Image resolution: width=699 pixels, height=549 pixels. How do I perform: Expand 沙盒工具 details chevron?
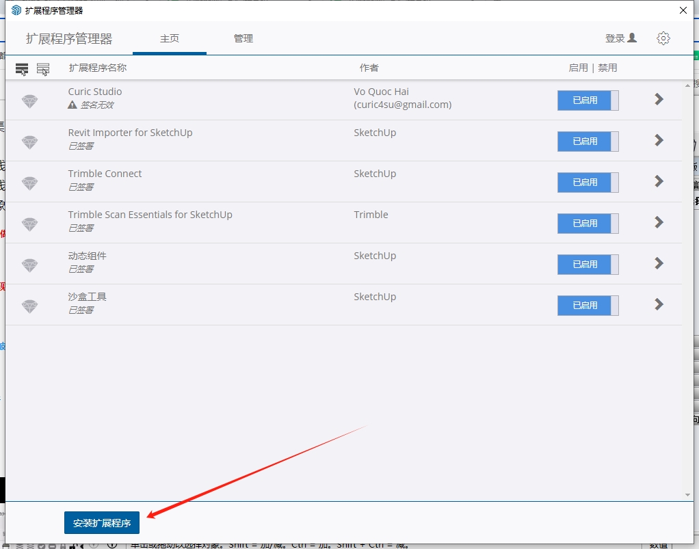pyautogui.click(x=659, y=304)
